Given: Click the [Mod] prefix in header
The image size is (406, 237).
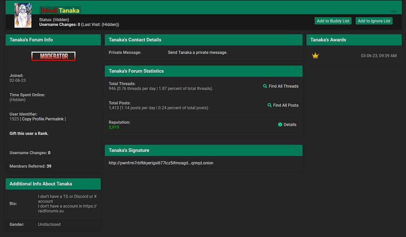Looking at the screenshot, I should point(49,10).
